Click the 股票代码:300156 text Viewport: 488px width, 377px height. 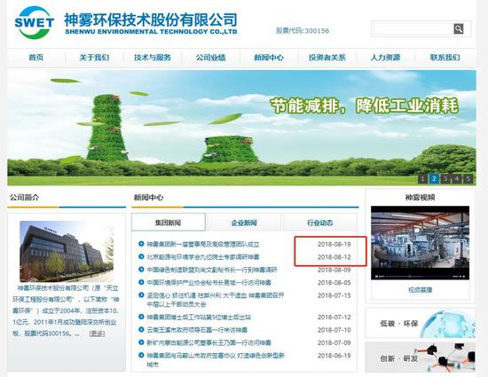point(303,31)
